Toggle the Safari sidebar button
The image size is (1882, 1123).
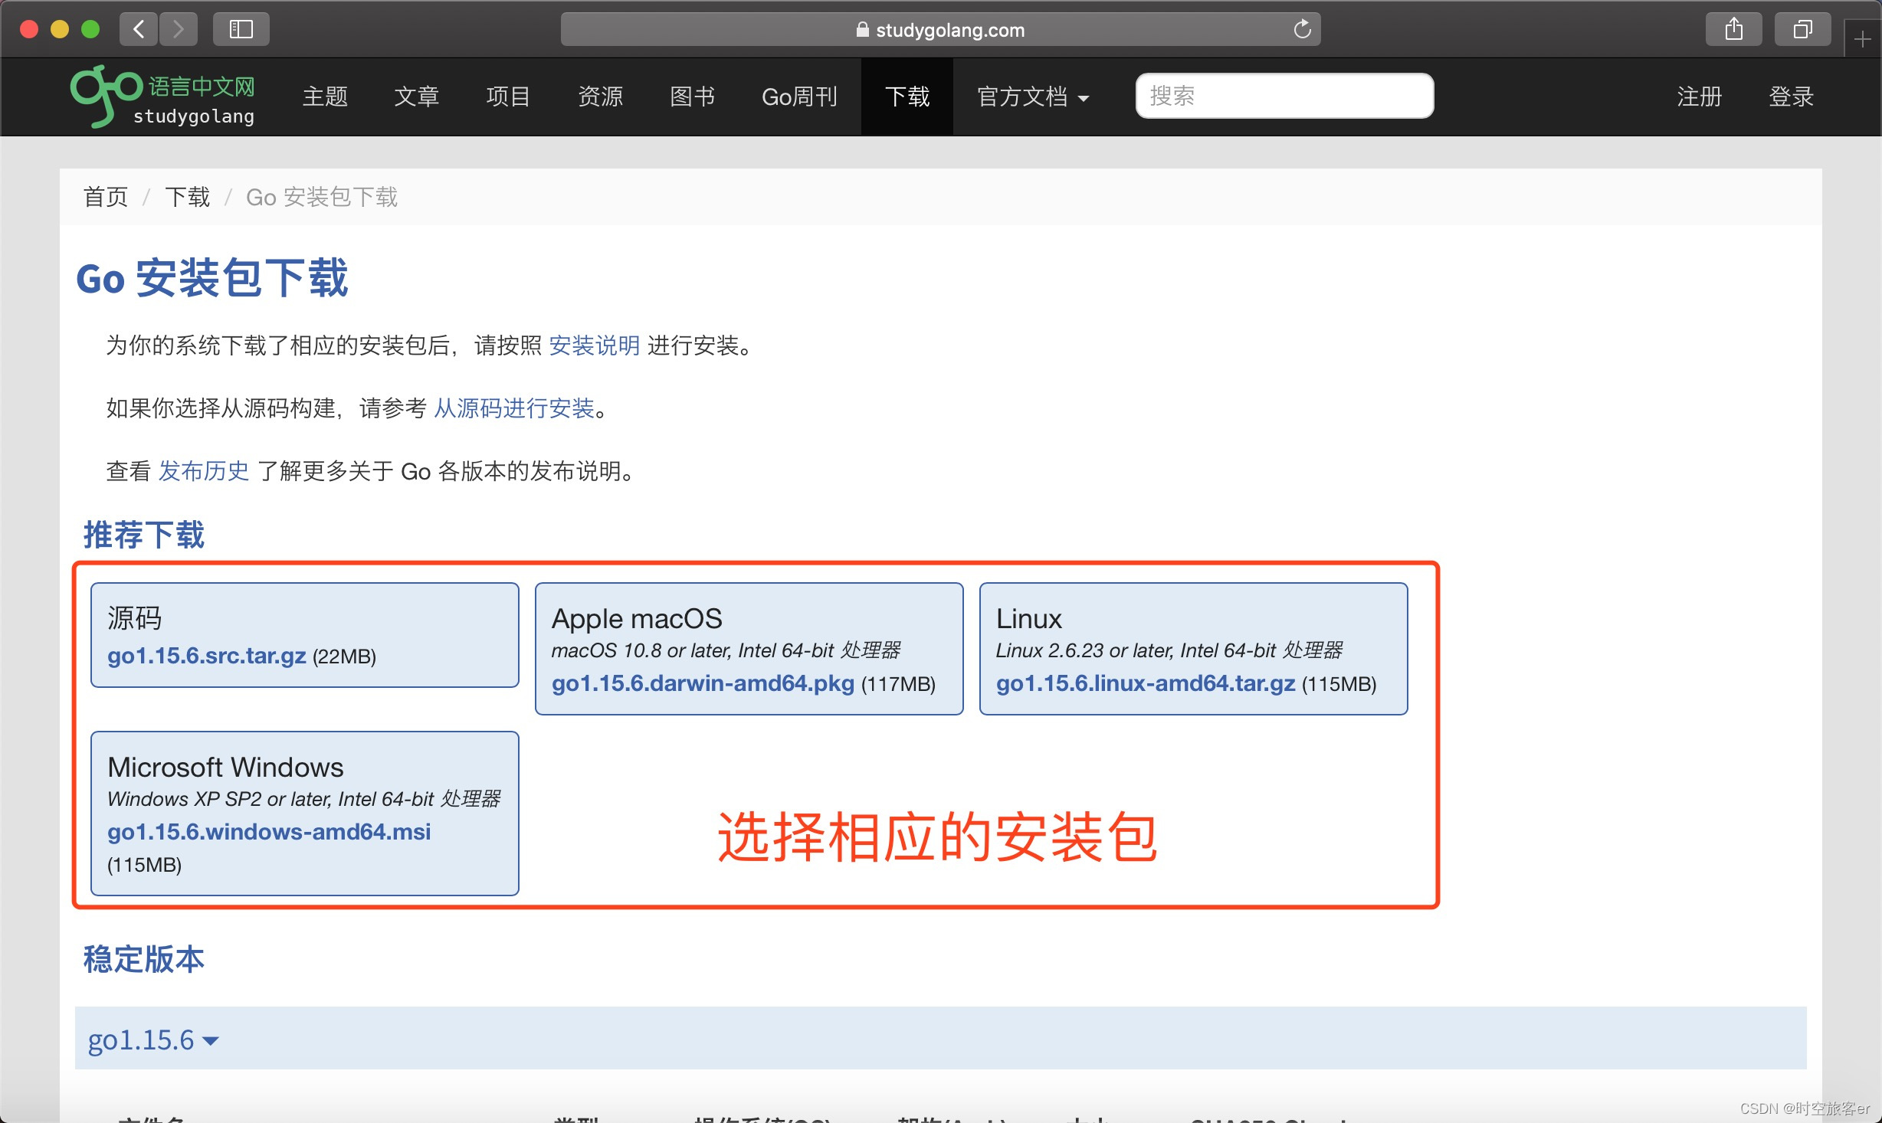click(x=241, y=29)
